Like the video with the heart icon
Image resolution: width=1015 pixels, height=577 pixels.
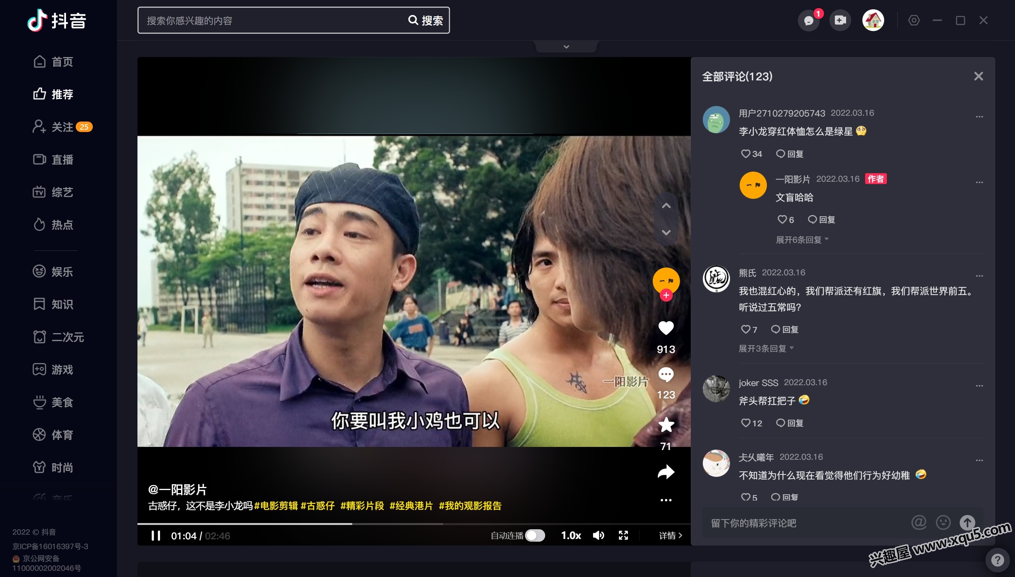666,328
